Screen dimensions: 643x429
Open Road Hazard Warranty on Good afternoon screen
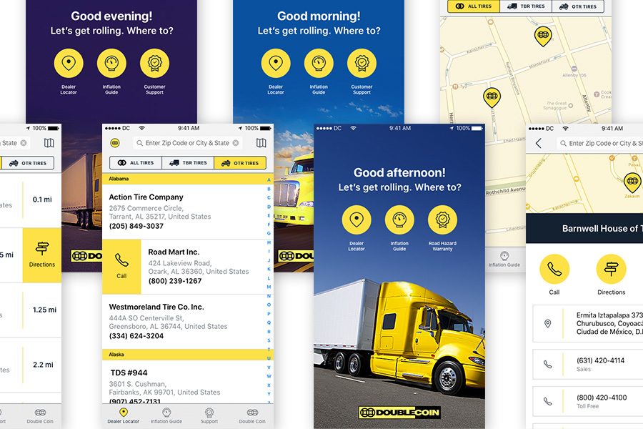(x=442, y=220)
